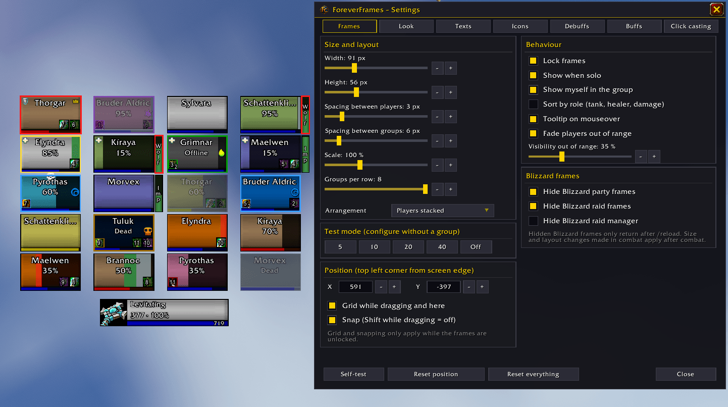Viewport: 728px width, 407px height.
Task: Increase Width with its plus button
Action: [x=450, y=68]
